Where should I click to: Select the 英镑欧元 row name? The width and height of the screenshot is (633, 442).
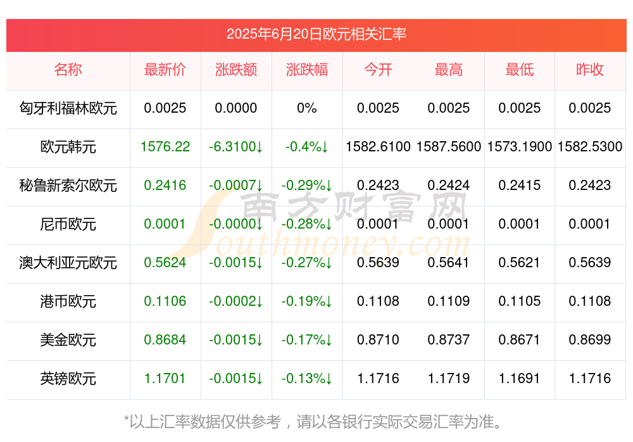[68, 379]
